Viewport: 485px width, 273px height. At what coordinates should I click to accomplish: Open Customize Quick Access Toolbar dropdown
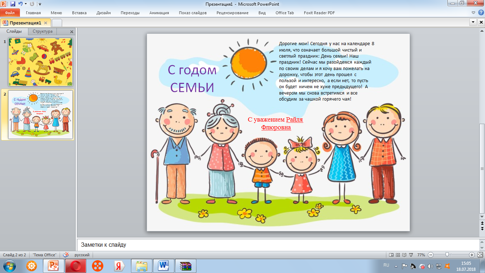tap(40, 4)
